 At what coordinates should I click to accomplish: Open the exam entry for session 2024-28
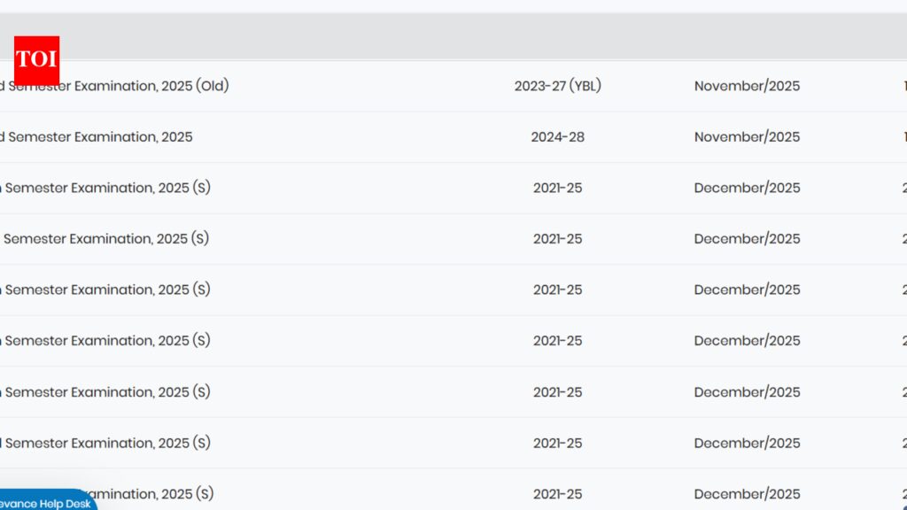click(96, 137)
